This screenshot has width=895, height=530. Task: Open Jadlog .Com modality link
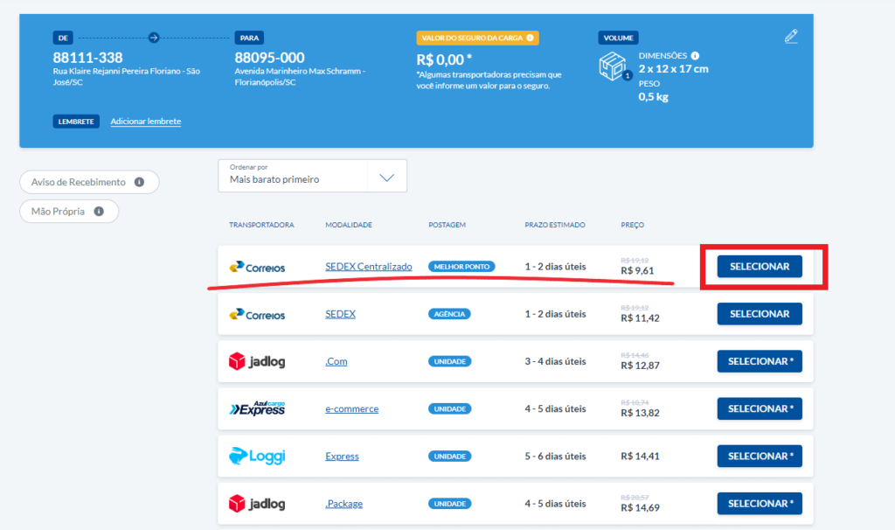(x=336, y=361)
